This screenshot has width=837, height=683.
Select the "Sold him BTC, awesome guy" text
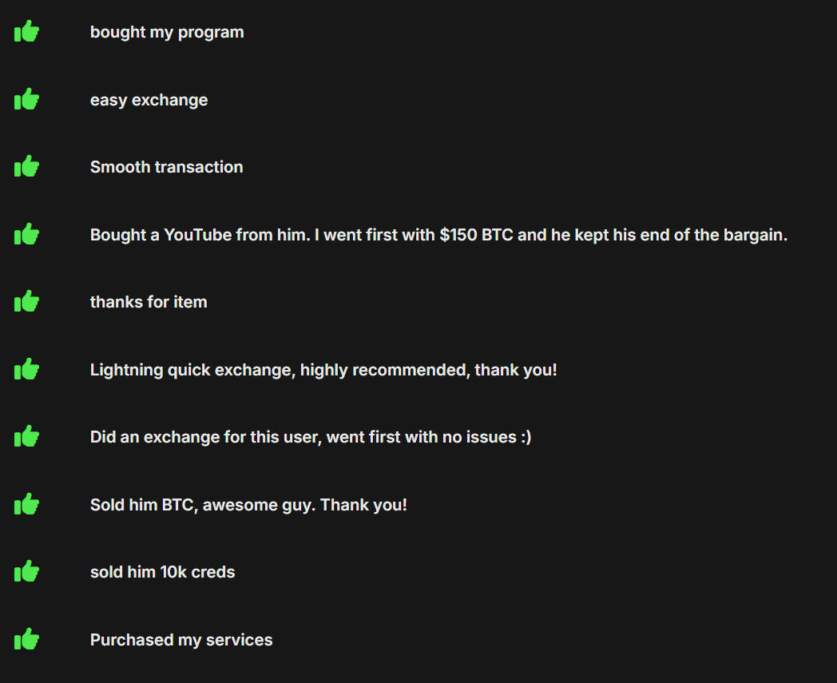pyautogui.click(x=248, y=505)
